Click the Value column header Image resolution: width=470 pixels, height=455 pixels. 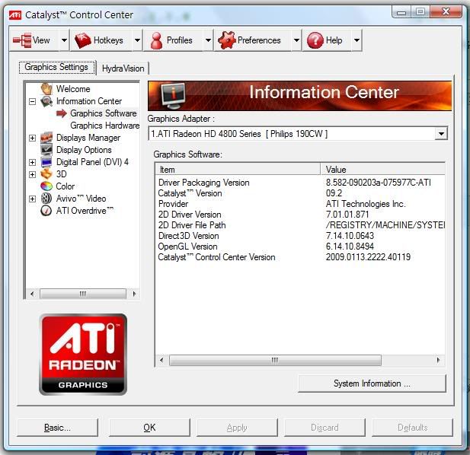point(382,170)
